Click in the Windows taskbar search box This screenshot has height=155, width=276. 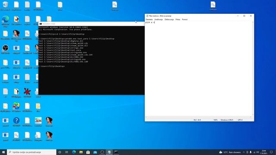(31, 152)
